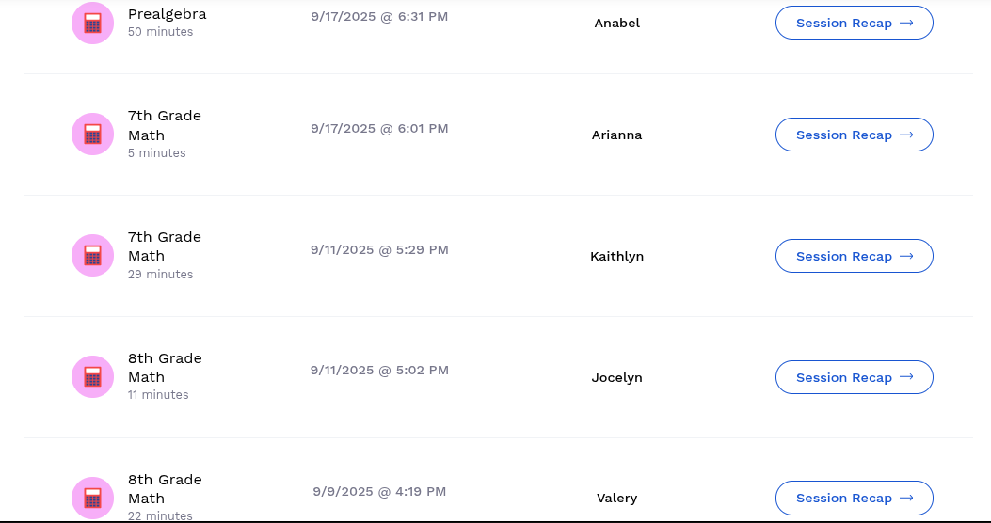991x523 pixels.
Task: Select tutor name Kaithlyn
Action: click(x=616, y=256)
